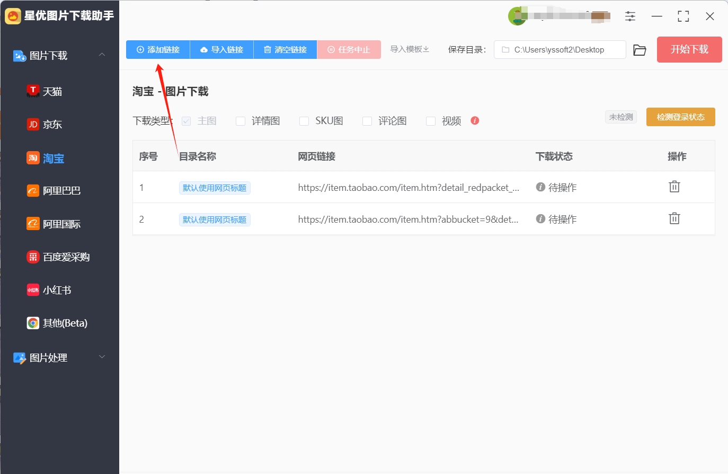The width and height of the screenshot is (728, 474).
Task: Click 网页链接 column header
Action: (x=316, y=156)
